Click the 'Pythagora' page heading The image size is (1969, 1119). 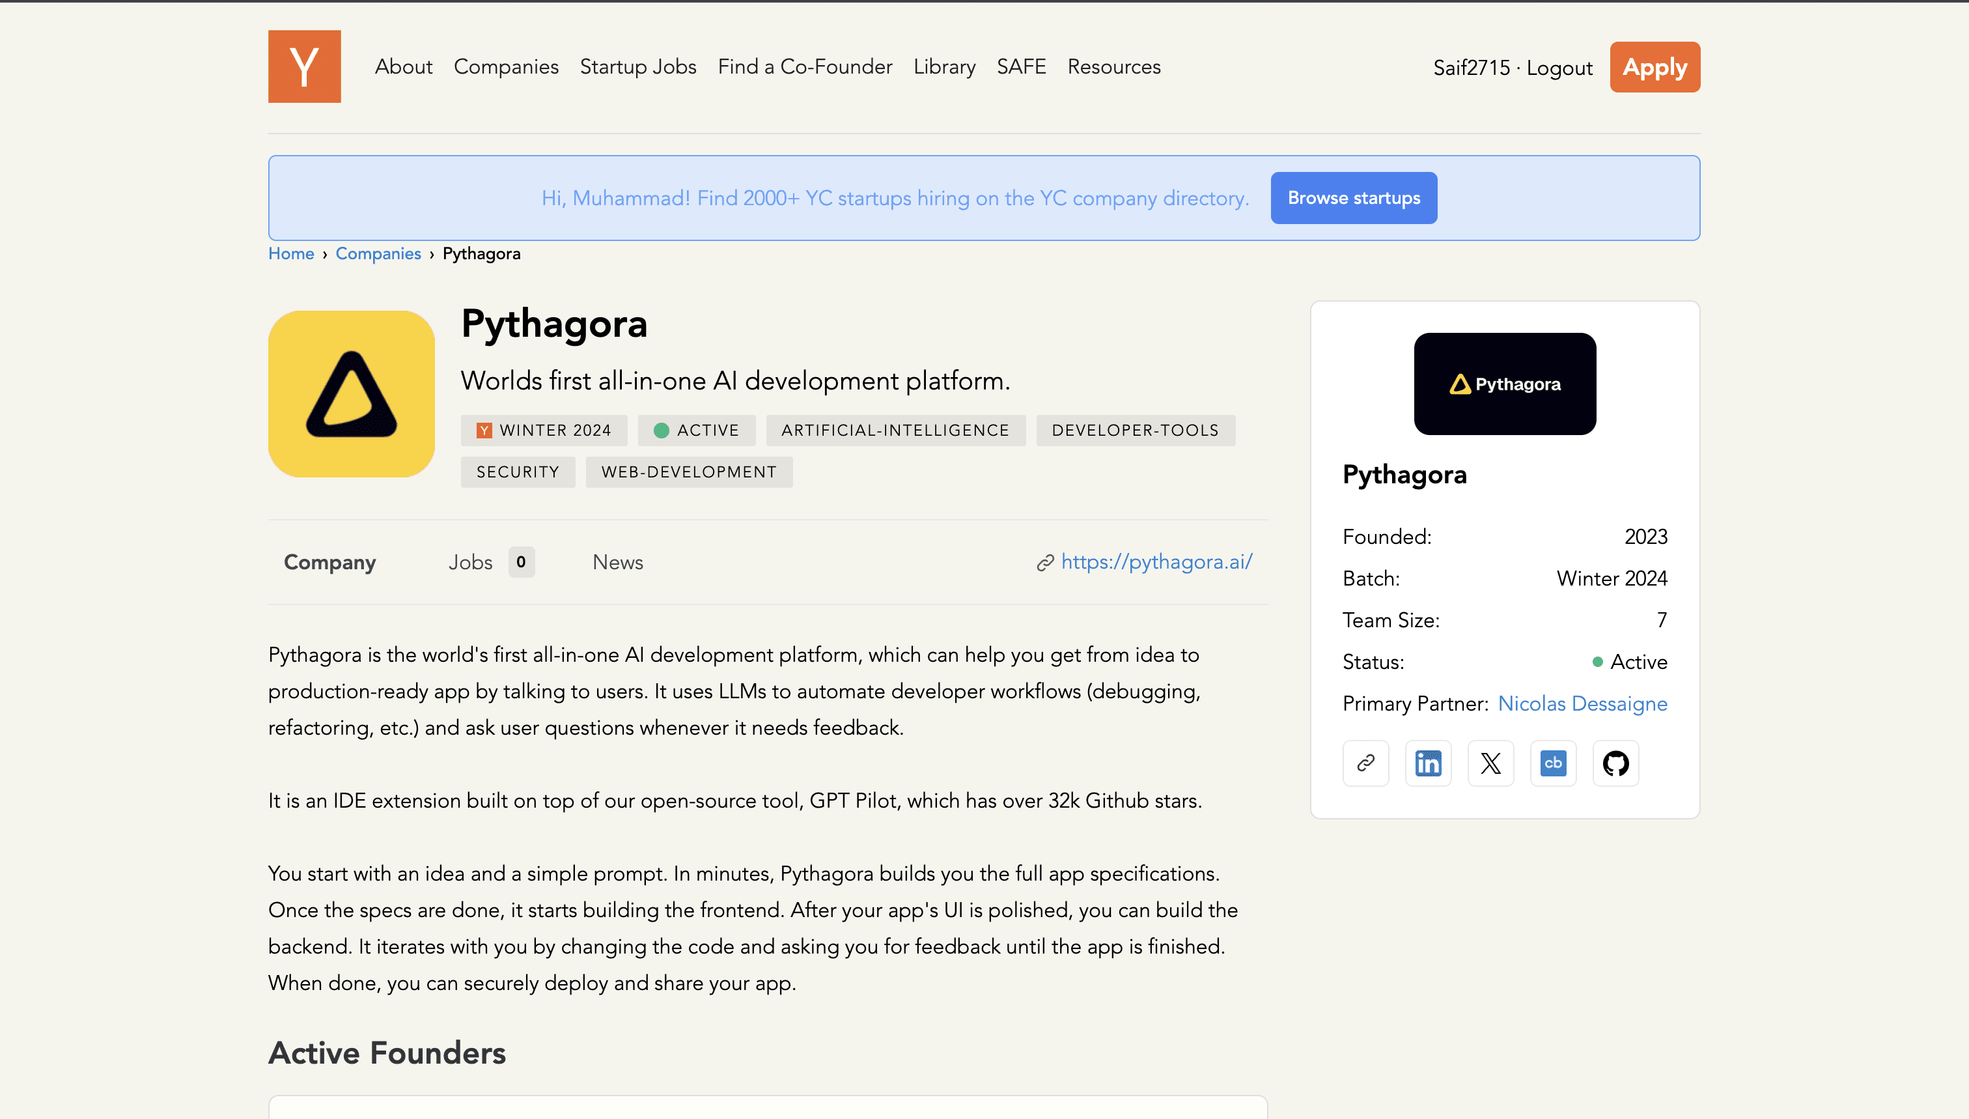coord(554,323)
